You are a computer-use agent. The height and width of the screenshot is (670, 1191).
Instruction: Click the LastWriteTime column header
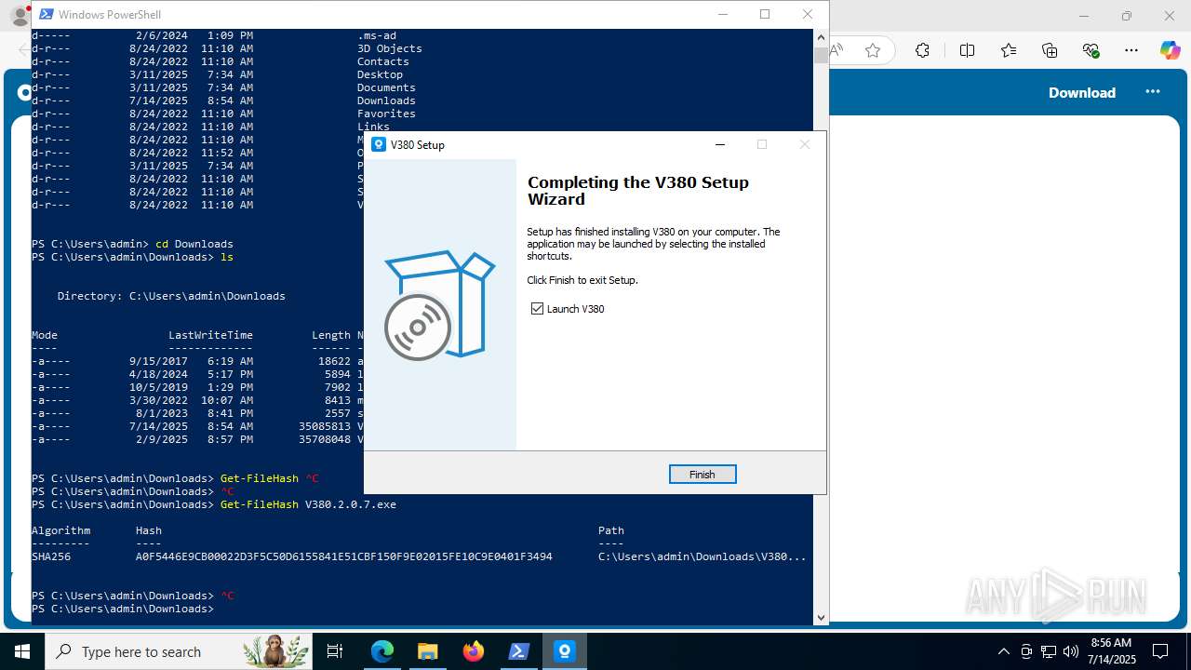pos(210,335)
